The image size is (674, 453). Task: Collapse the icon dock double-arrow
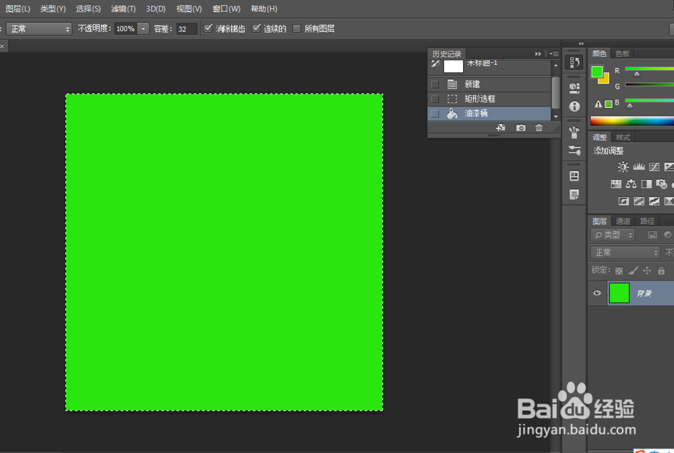581,43
